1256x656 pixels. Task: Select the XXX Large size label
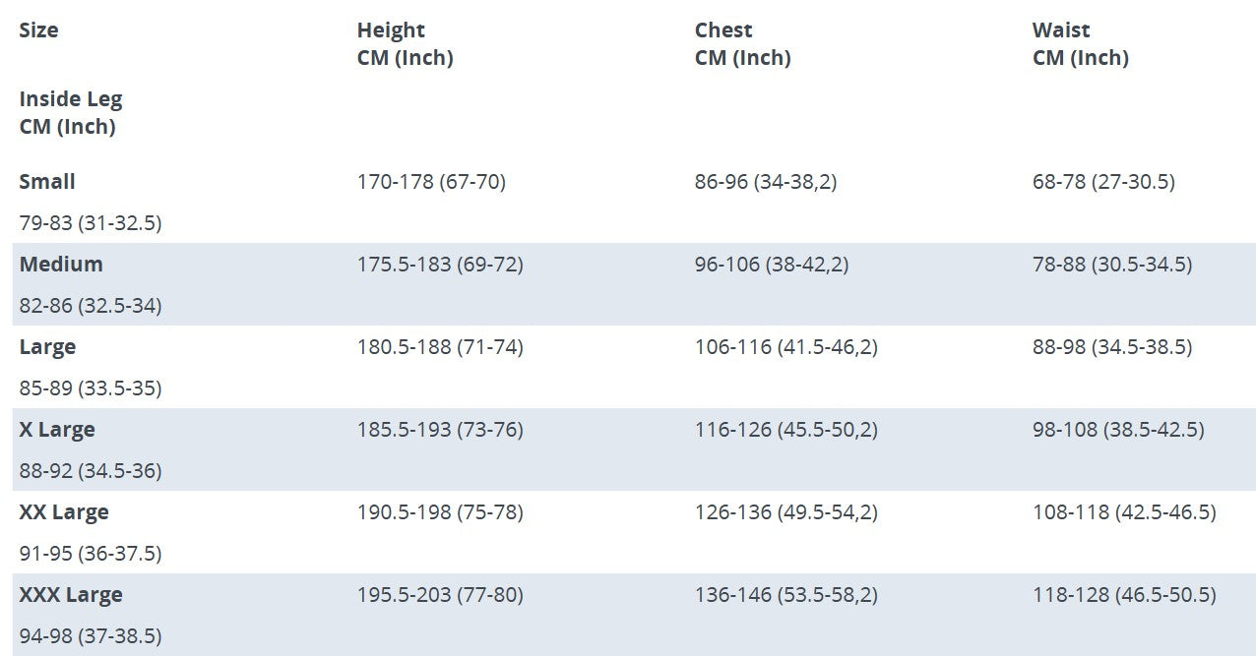[x=71, y=595]
